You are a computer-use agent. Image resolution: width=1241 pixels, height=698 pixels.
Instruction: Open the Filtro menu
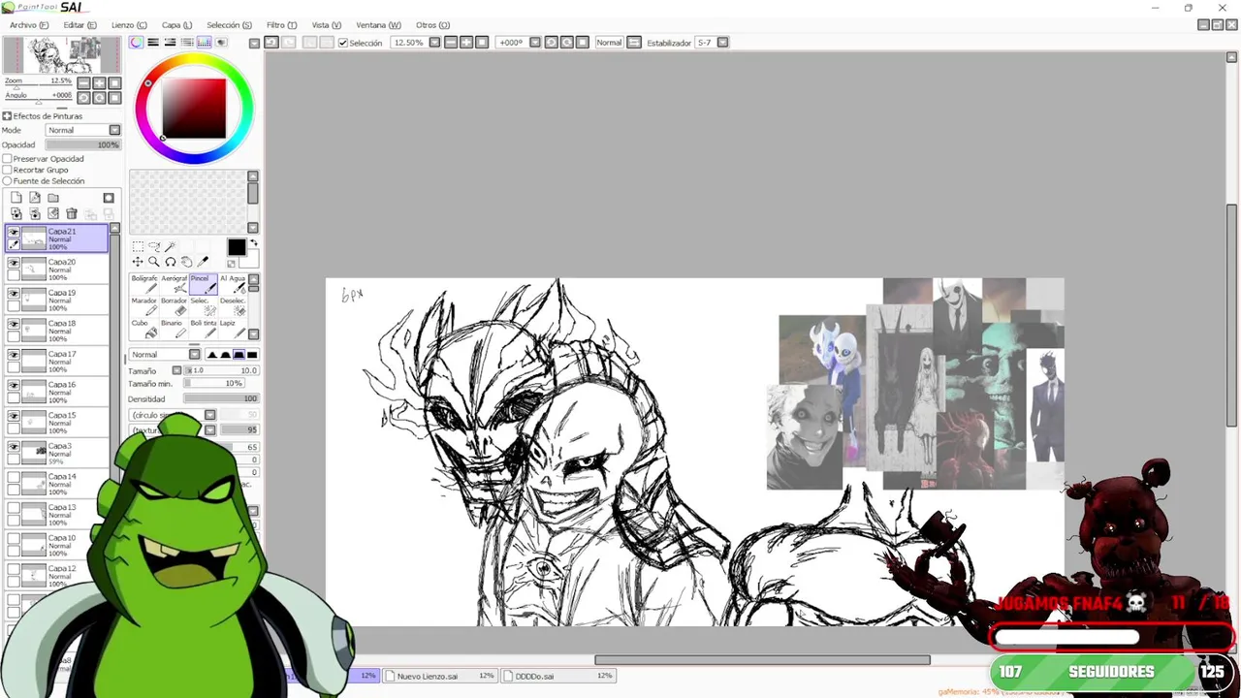click(x=281, y=25)
